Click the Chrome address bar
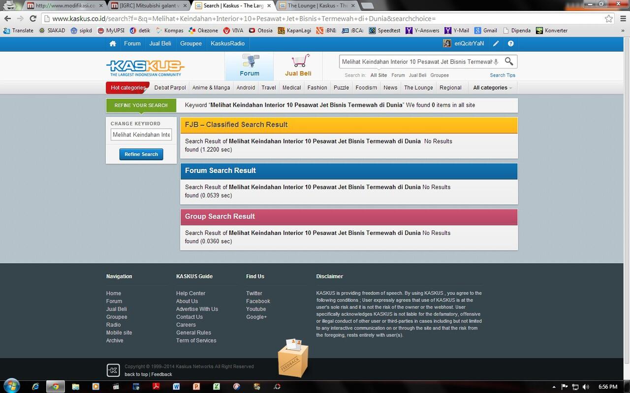This screenshot has height=393, width=630. click(x=322, y=18)
